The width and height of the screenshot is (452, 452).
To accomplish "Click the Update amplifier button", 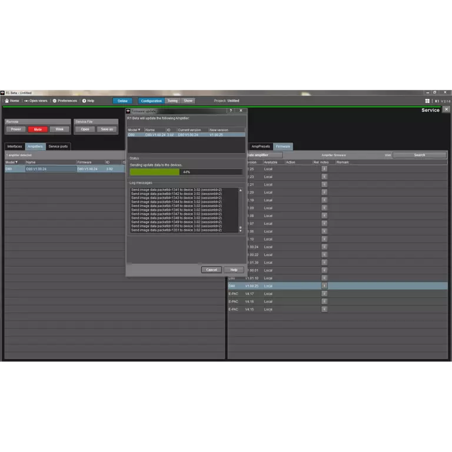I will (x=265, y=155).
